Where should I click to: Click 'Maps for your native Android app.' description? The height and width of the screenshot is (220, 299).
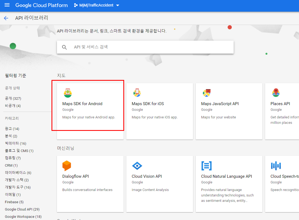click(x=89, y=117)
